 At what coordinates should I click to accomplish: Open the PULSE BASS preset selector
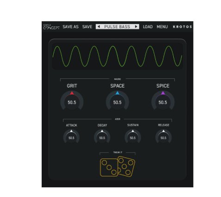pos(117,26)
